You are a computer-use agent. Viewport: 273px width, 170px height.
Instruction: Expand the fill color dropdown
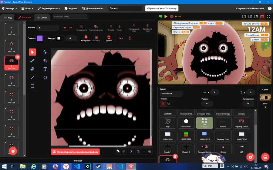click(x=44, y=38)
